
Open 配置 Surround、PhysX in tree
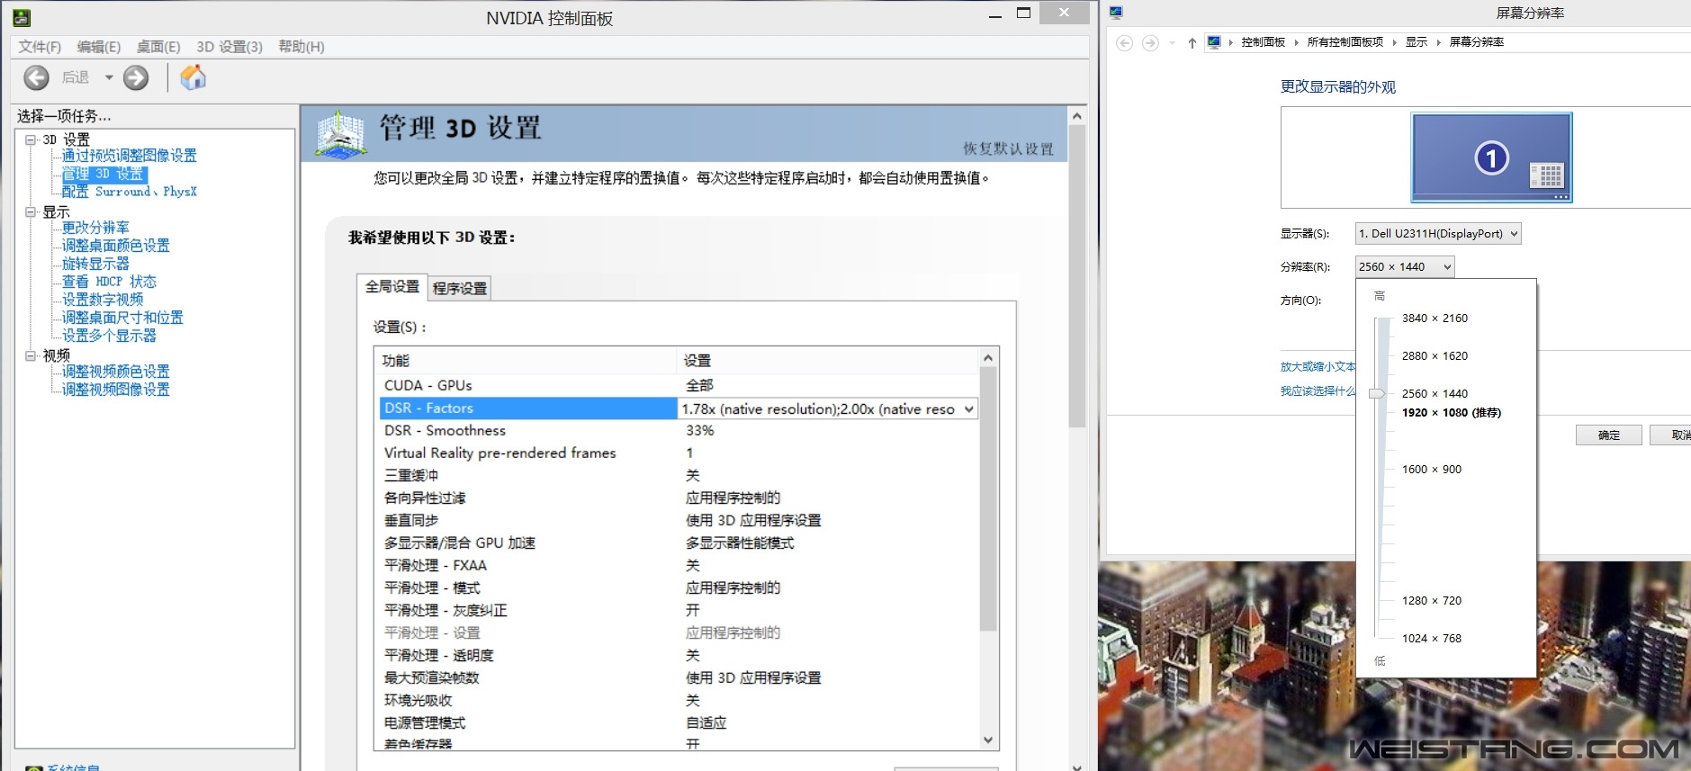(x=129, y=192)
